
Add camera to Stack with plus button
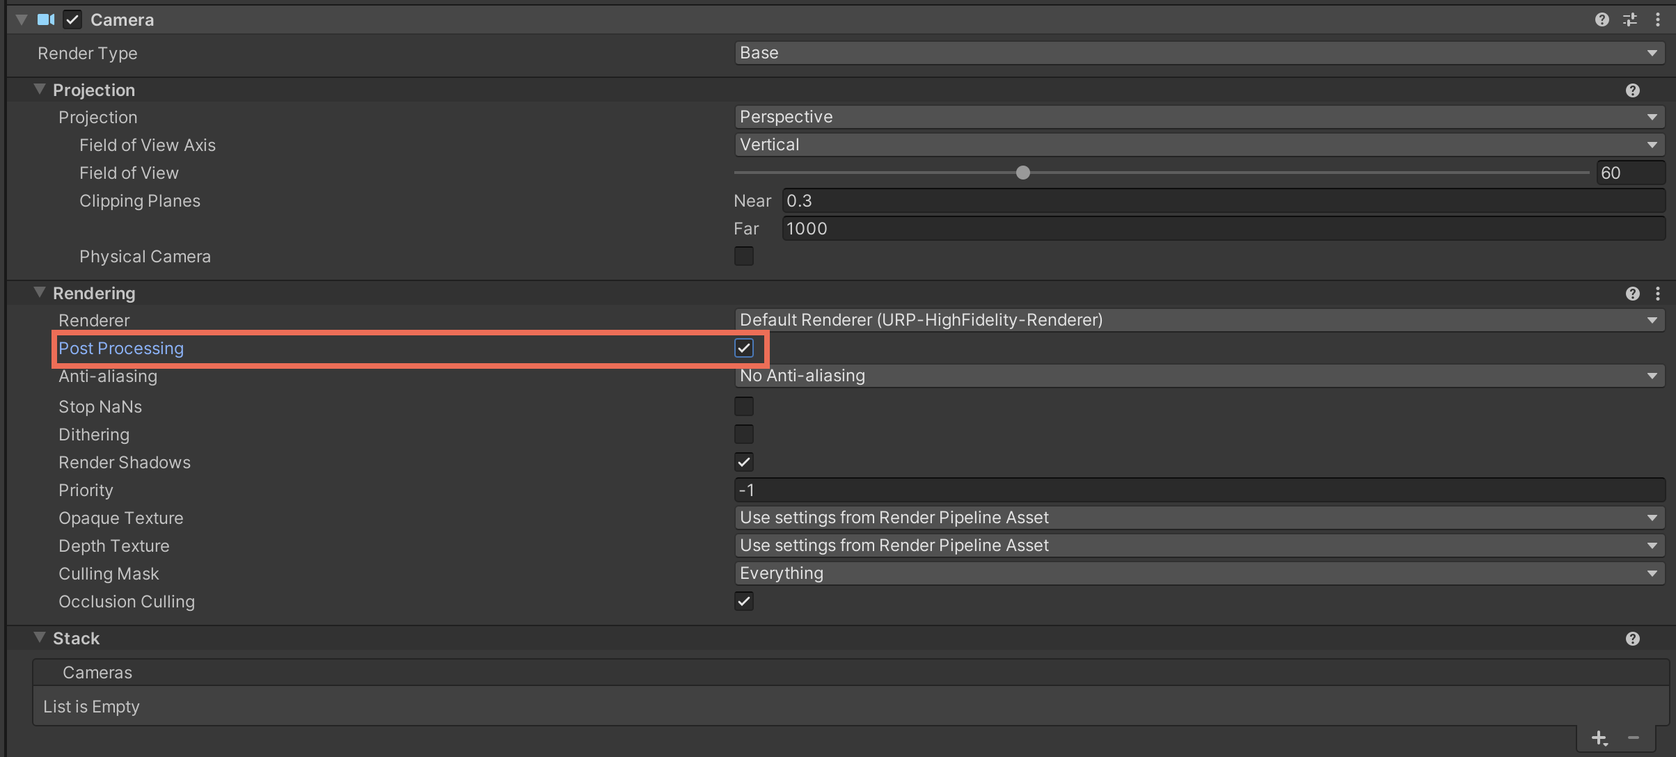[x=1599, y=738]
